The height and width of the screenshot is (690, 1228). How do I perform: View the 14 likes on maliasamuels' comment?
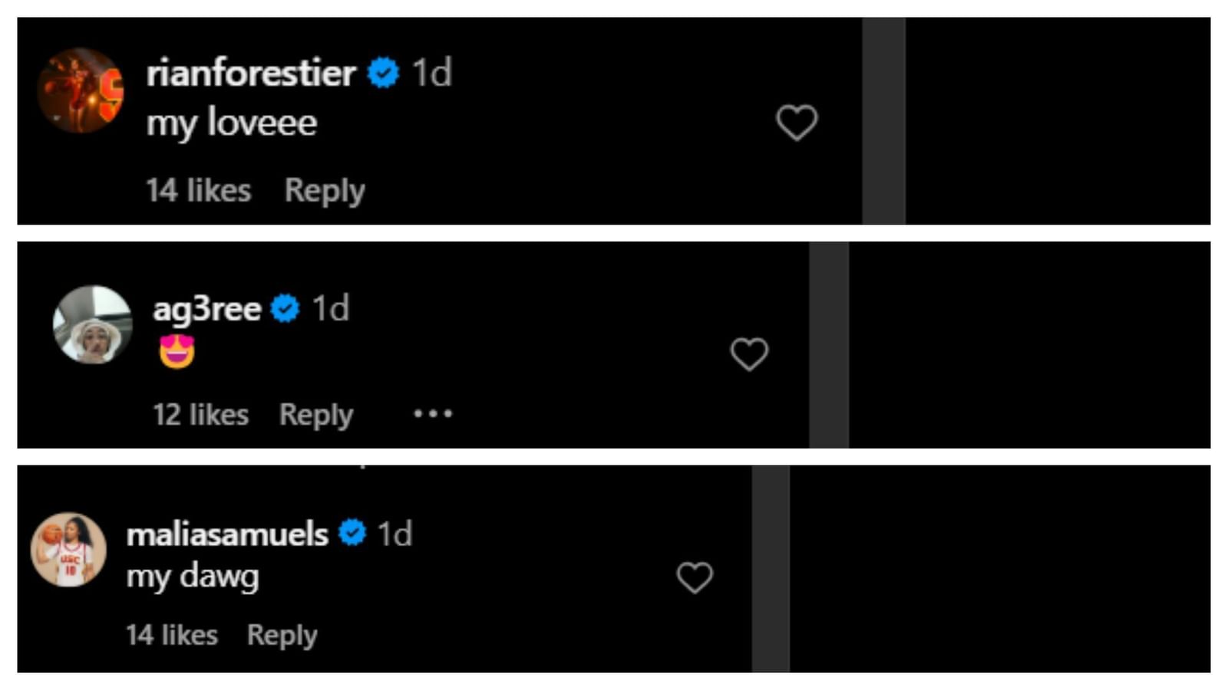172,635
